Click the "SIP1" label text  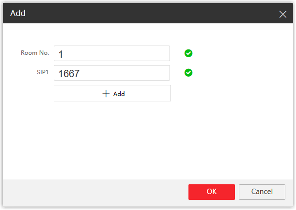[43, 72]
